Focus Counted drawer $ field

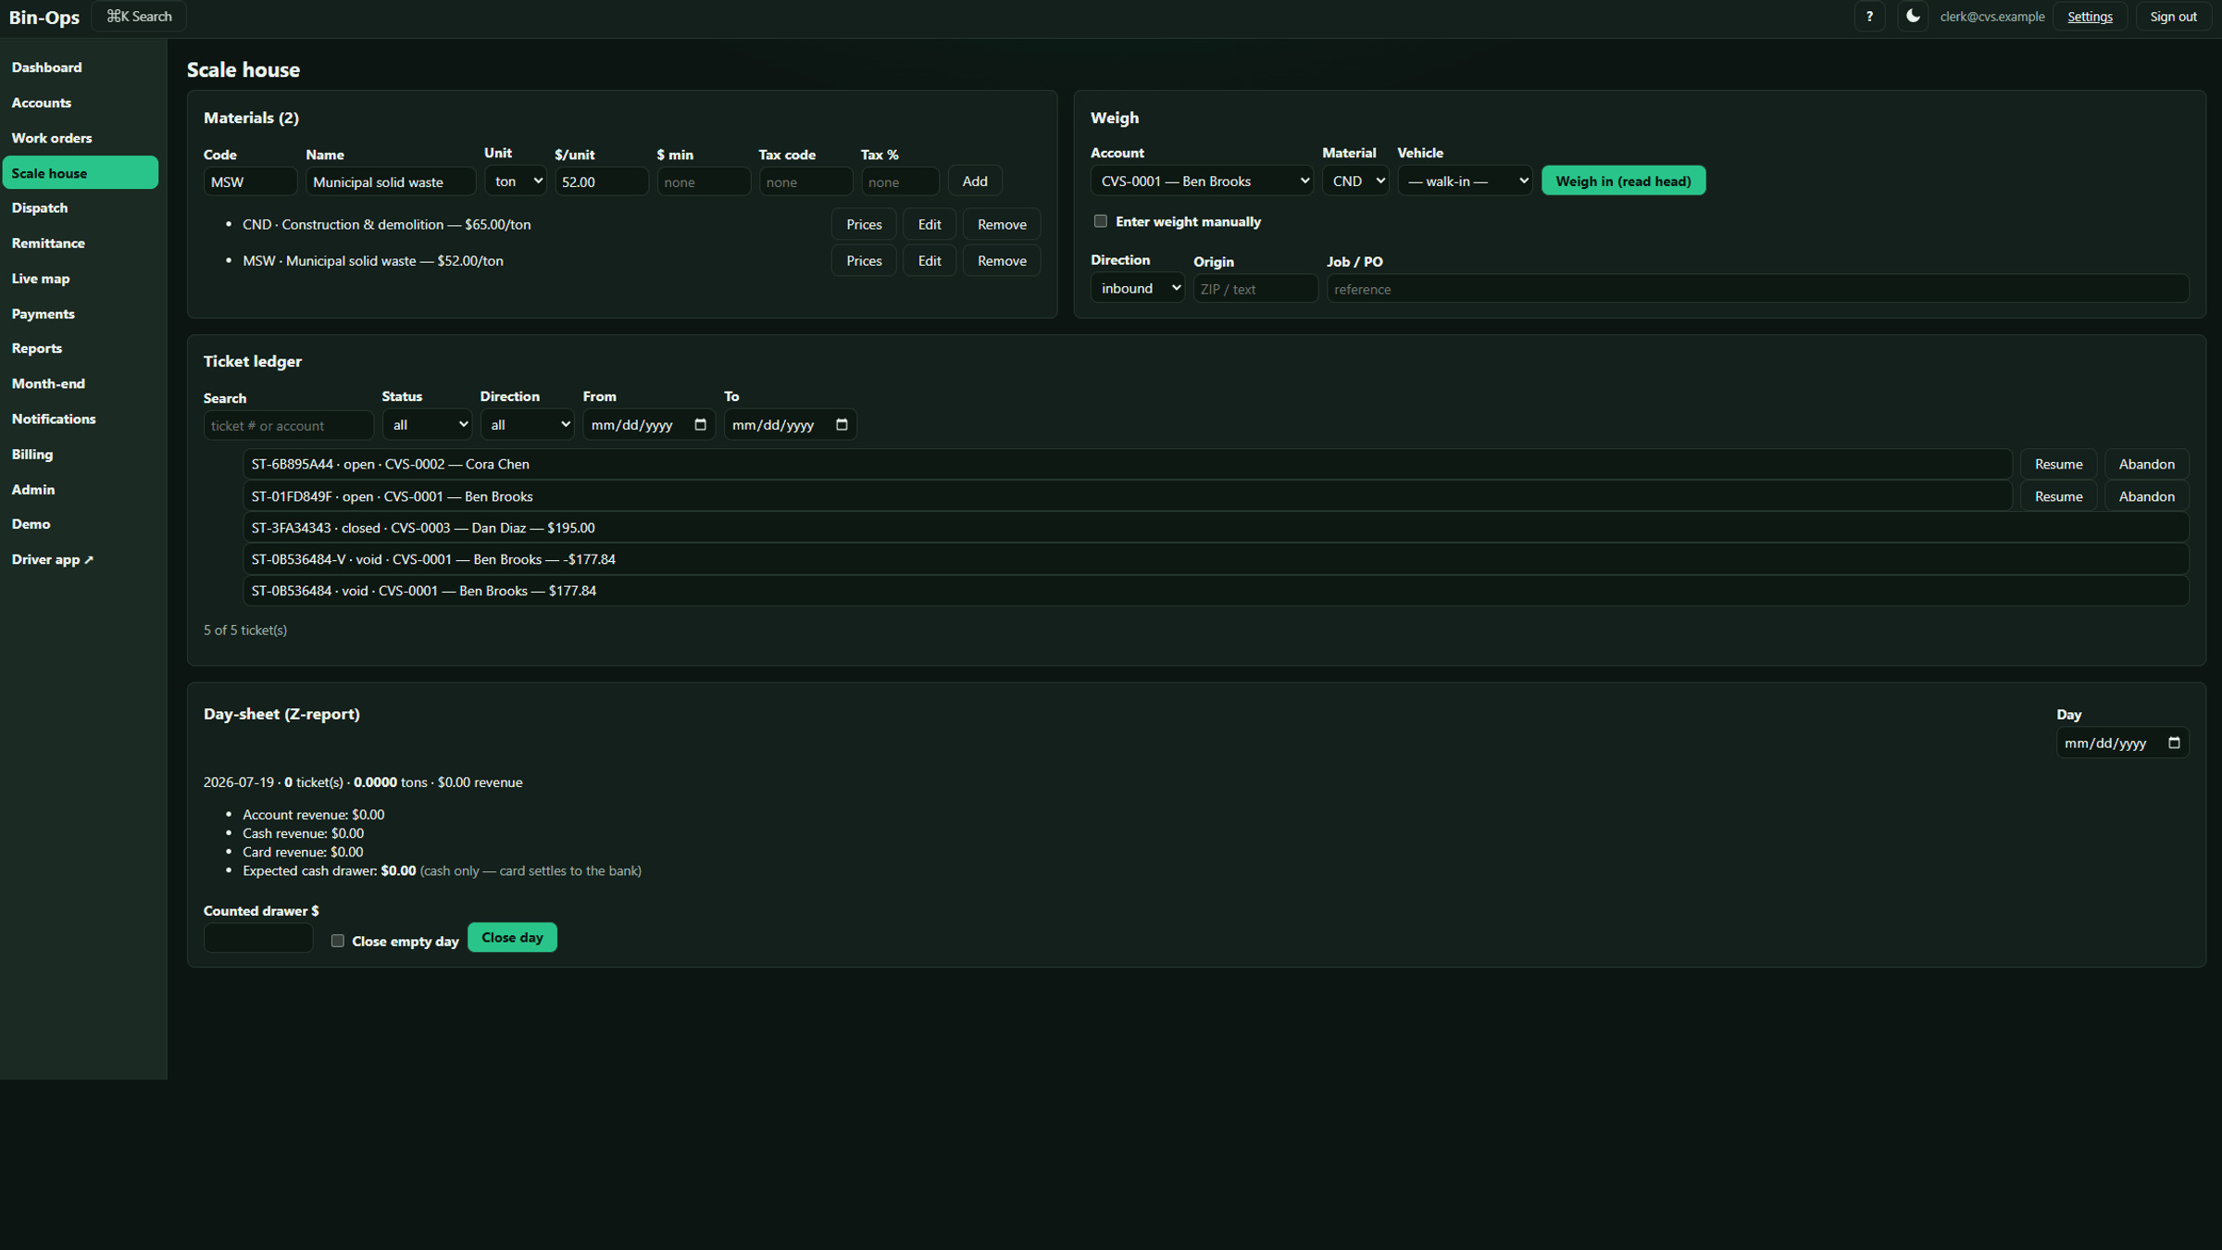258,939
